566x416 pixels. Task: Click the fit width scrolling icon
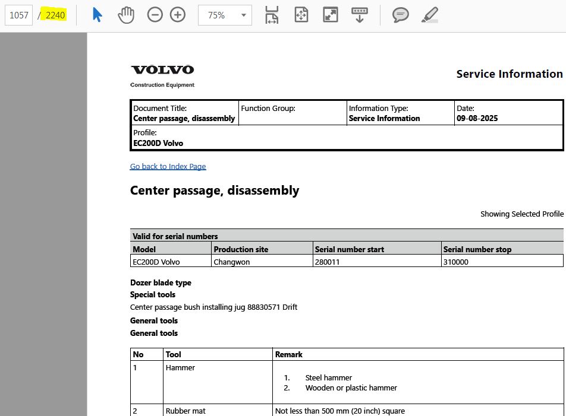[x=272, y=15]
